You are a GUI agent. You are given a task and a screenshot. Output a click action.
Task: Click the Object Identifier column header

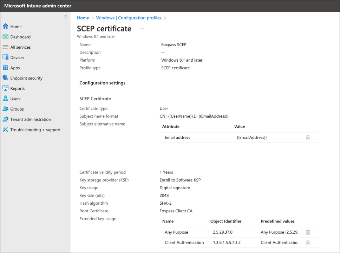(226, 221)
